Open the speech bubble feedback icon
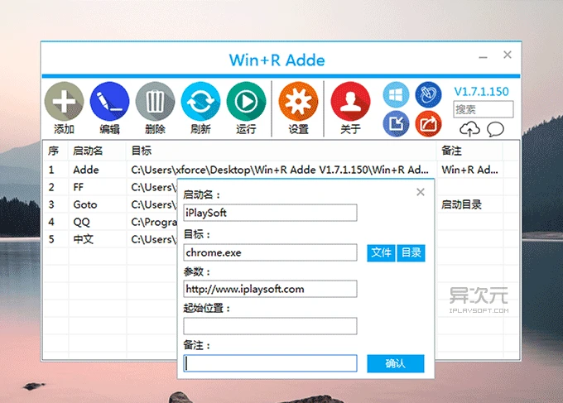563x403 pixels. pyautogui.click(x=495, y=129)
